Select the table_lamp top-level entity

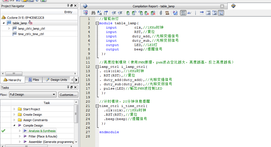click(x=20, y=23)
